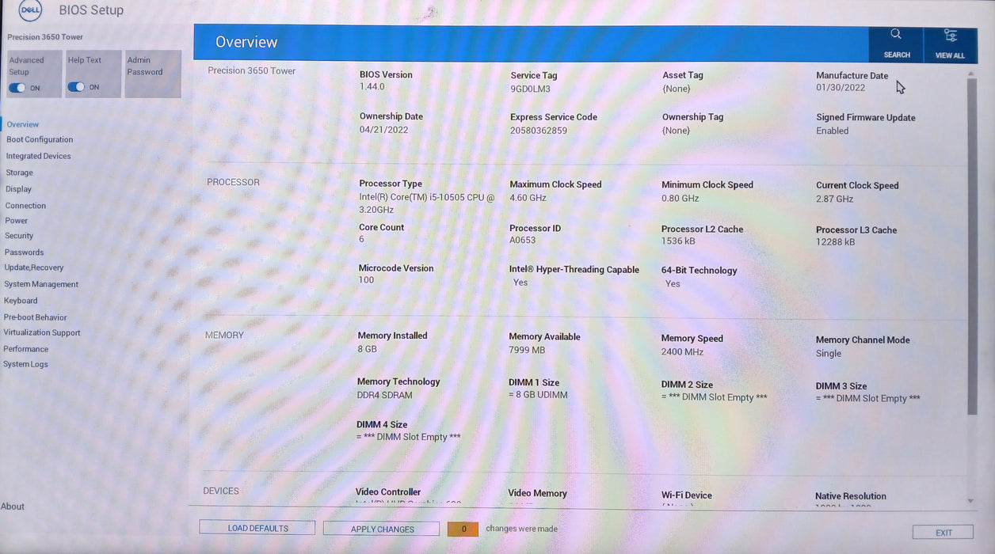Open Boot Configuration section
The height and width of the screenshot is (554, 995).
coord(40,139)
